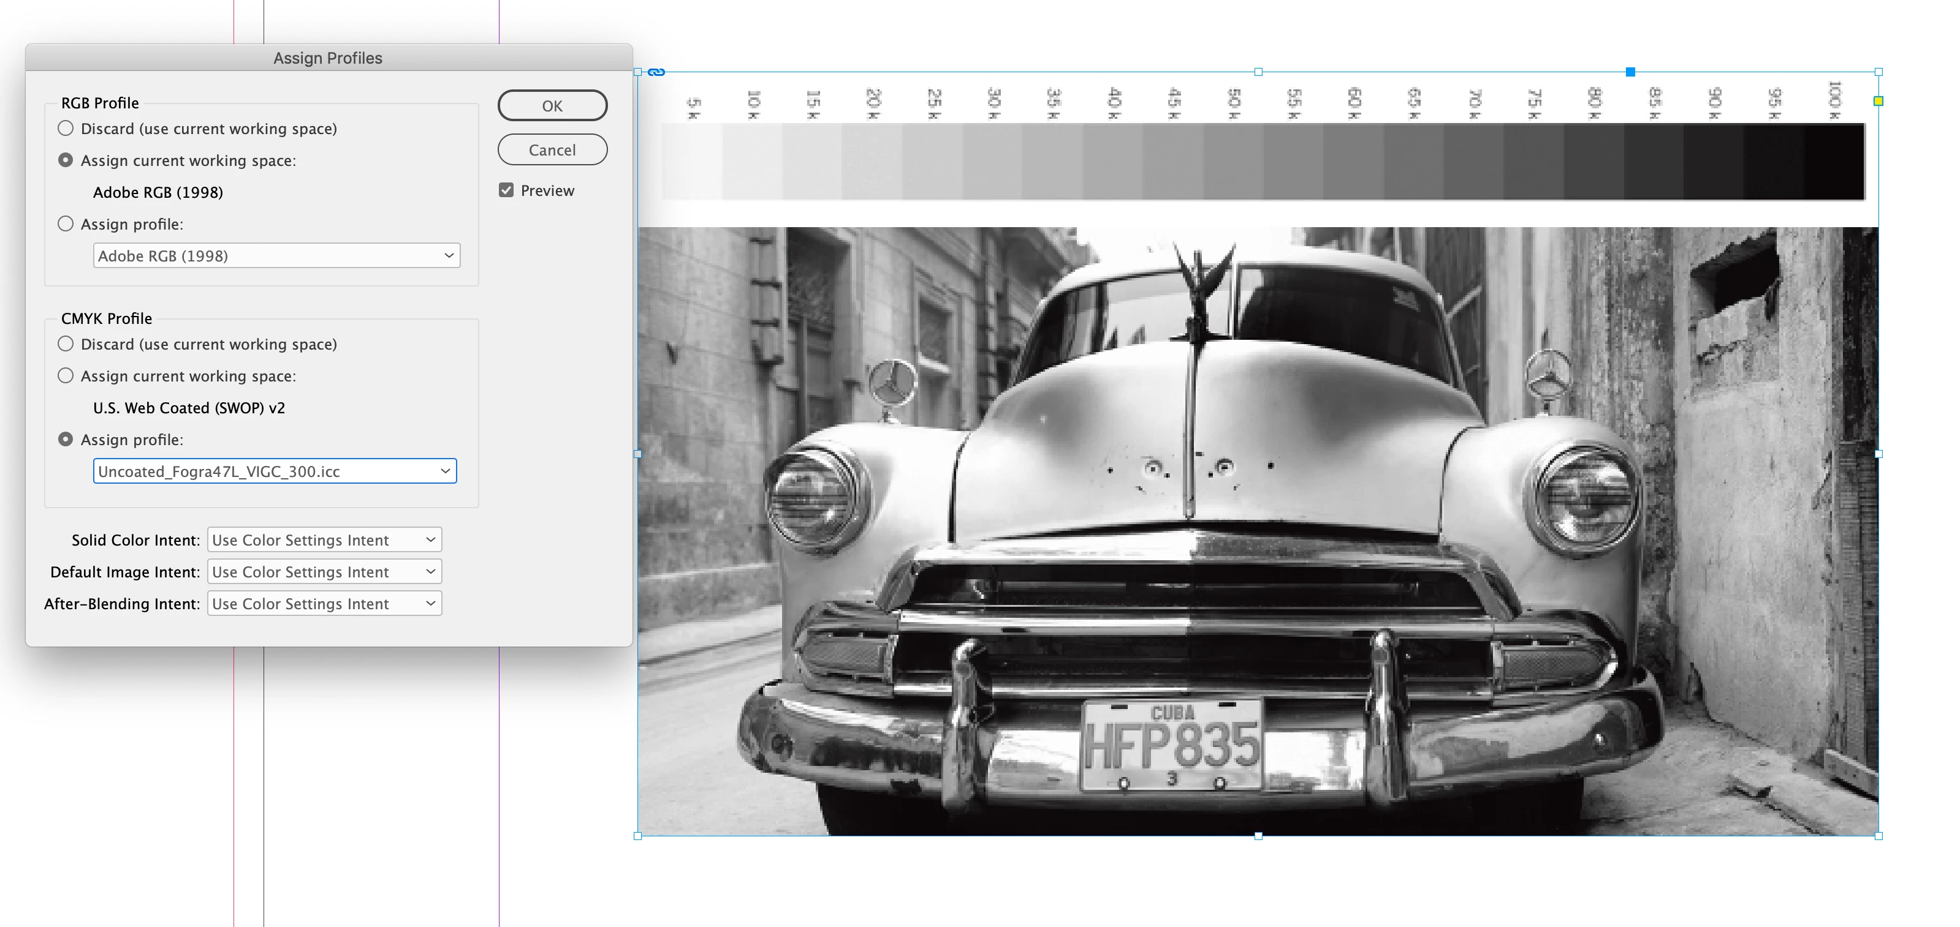Expand the Solid Color Intent dropdown

coord(324,540)
